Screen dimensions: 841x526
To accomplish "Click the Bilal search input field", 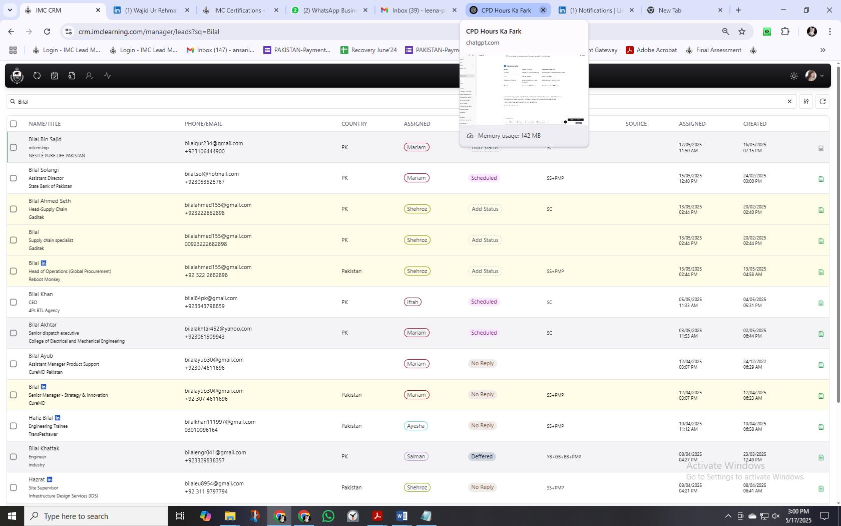I will pos(400,101).
